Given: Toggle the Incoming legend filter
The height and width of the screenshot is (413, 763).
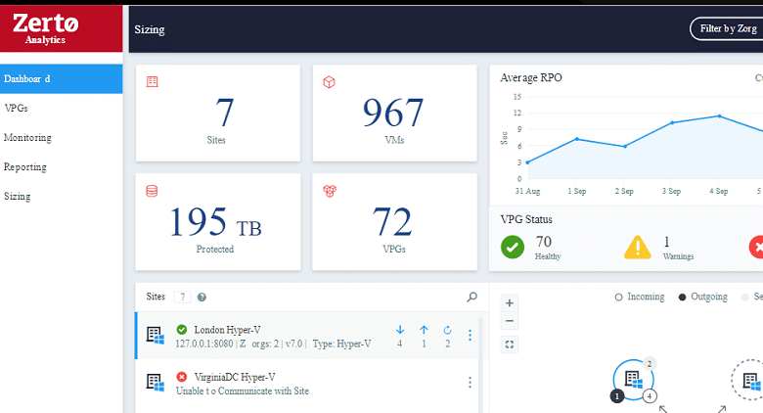Looking at the screenshot, I should click(x=640, y=297).
